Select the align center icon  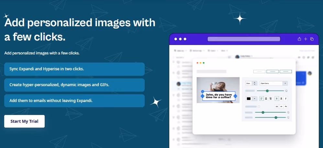click(266, 98)
